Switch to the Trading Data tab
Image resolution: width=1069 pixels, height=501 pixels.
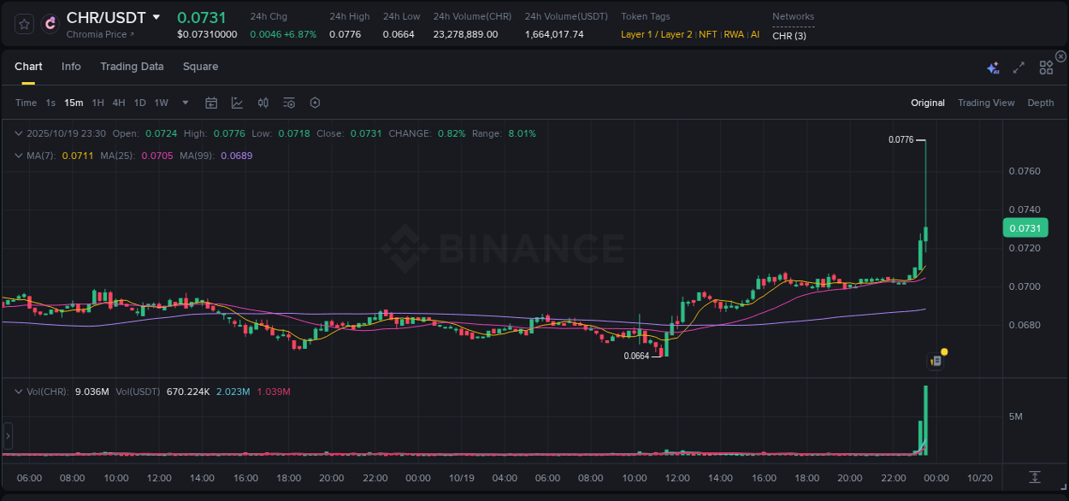click(132, 66)
